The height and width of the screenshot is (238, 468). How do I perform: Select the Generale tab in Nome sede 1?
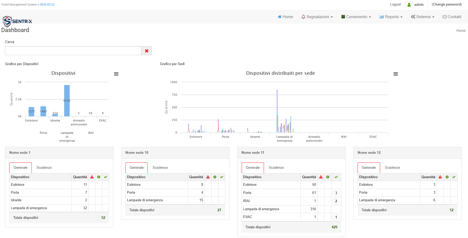pyautogui.click(x=21, y=168)
